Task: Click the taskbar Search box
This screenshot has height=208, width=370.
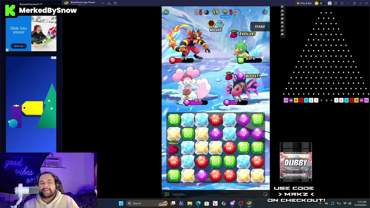Action: coord(147,203)
